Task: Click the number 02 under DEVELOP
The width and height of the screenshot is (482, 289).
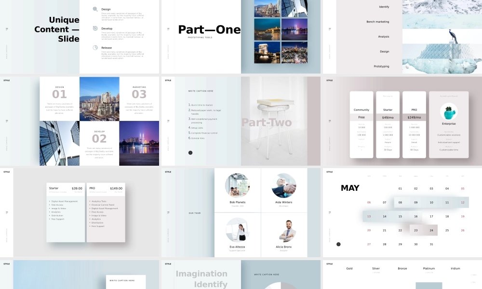Action: (x=99, y=139)
